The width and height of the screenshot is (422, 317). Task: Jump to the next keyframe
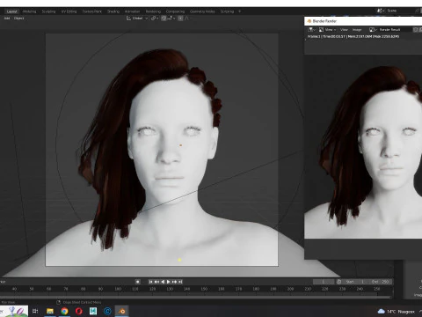(174, 282)
